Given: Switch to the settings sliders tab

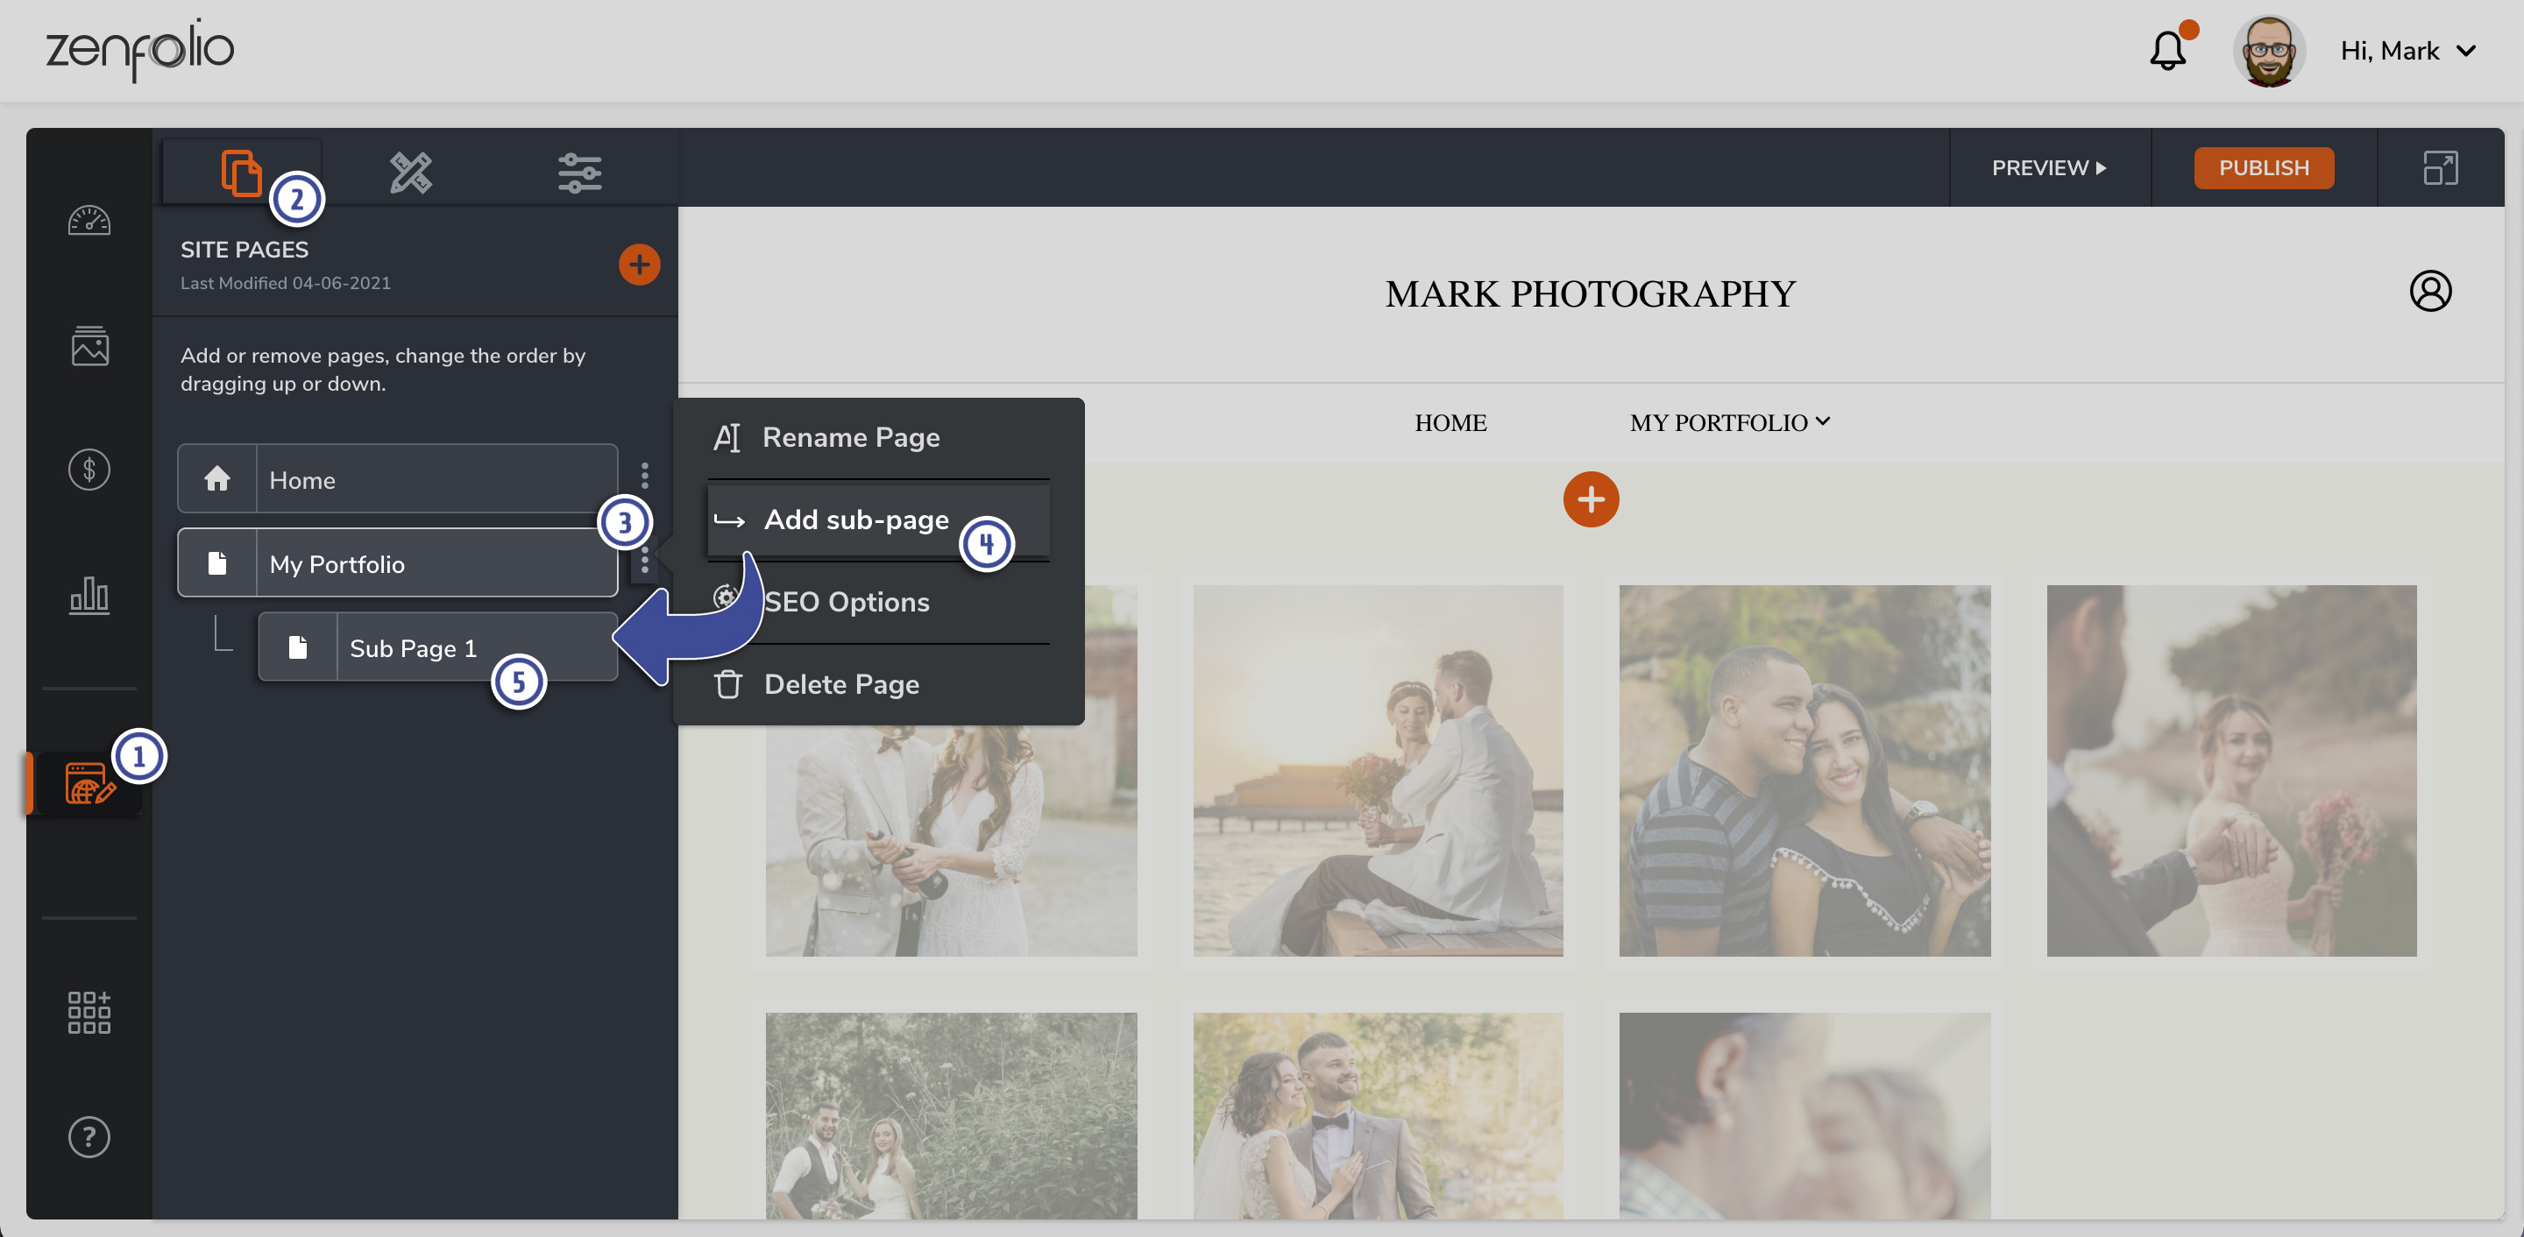Looking at the screenshot, I should click(579, 173).
